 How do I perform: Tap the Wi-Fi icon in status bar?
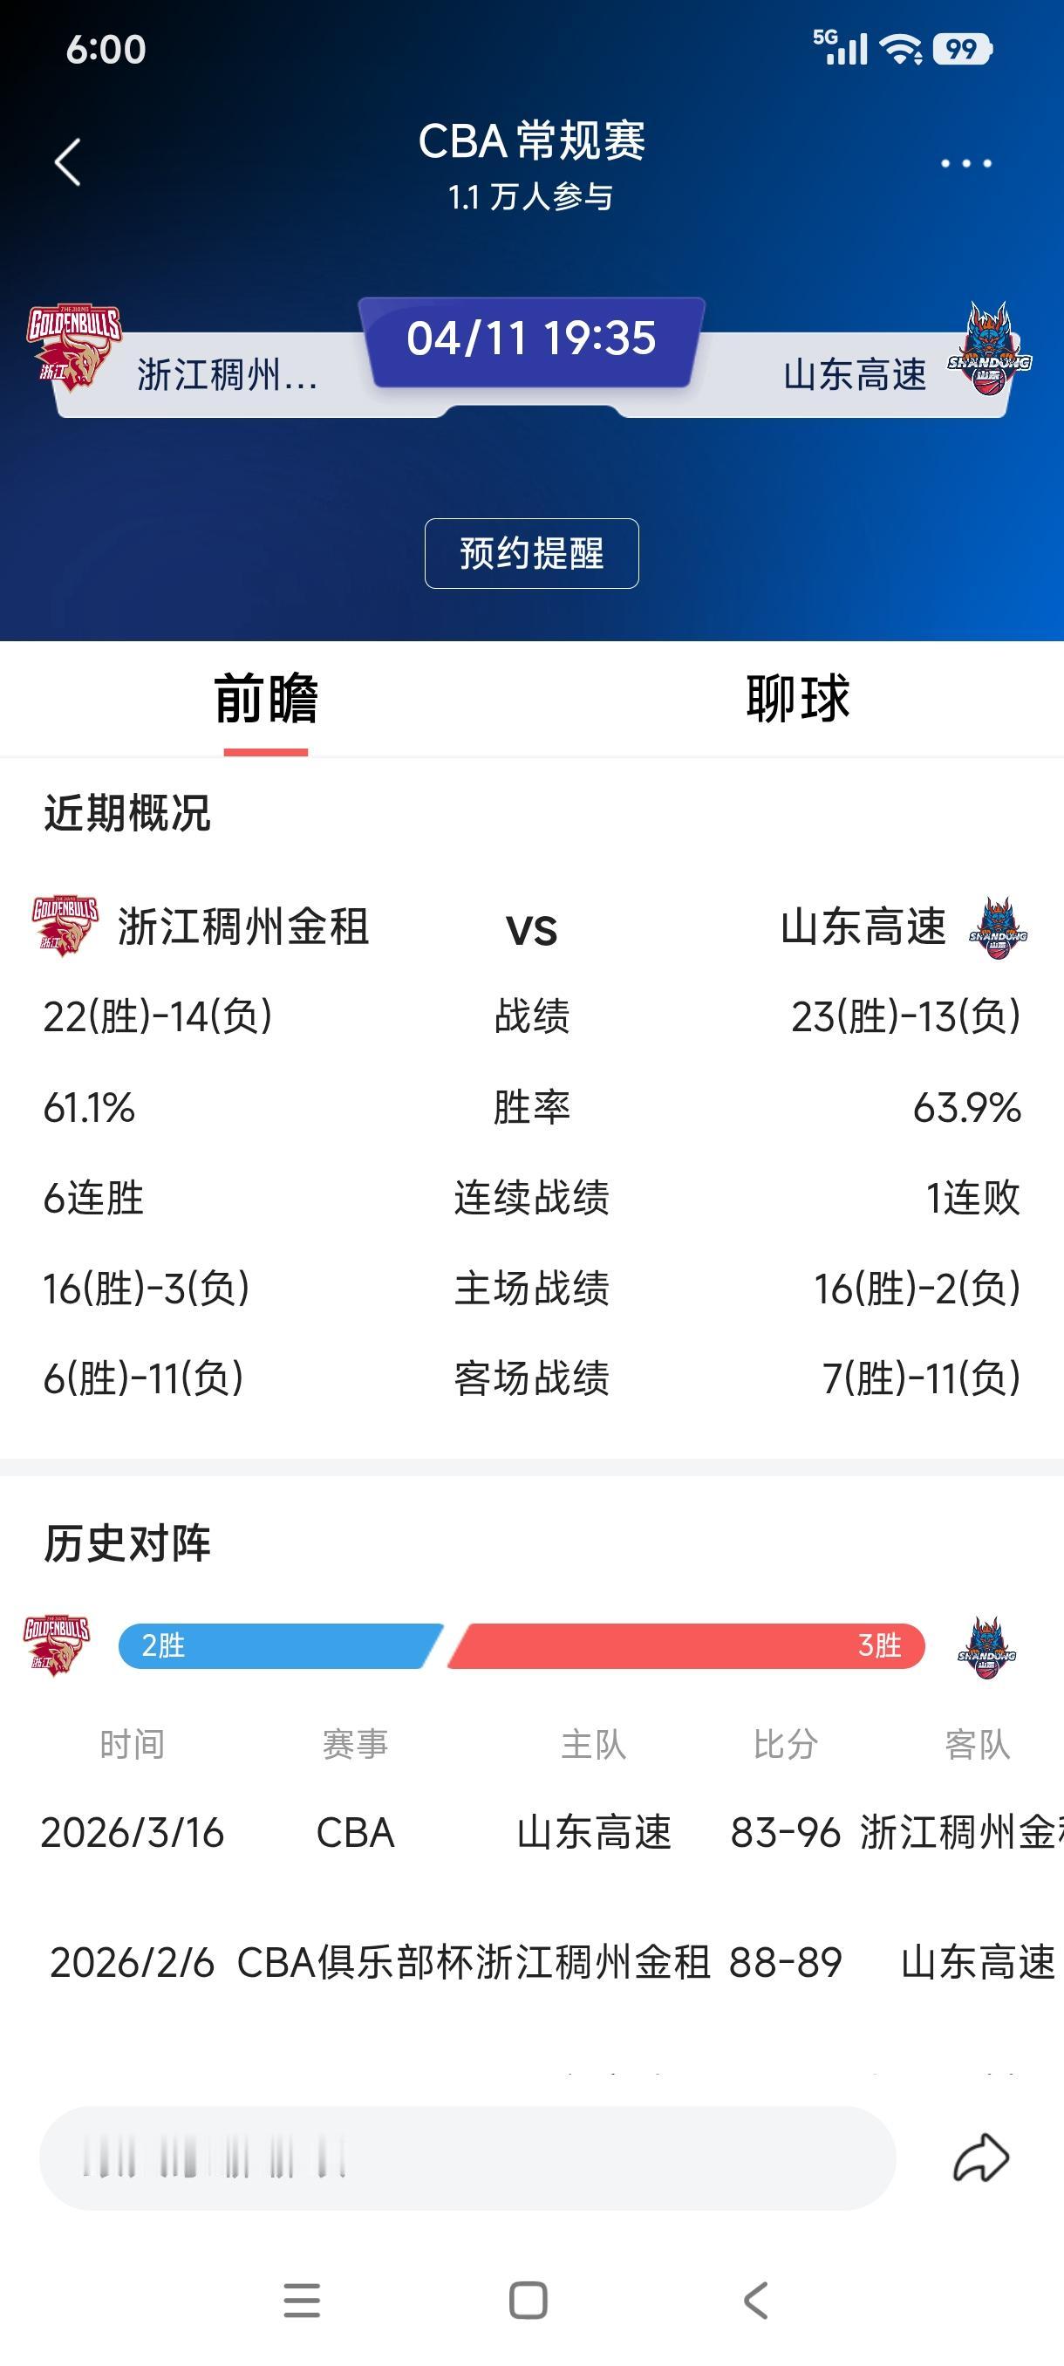pyautogui.click(x=902, y=51)
